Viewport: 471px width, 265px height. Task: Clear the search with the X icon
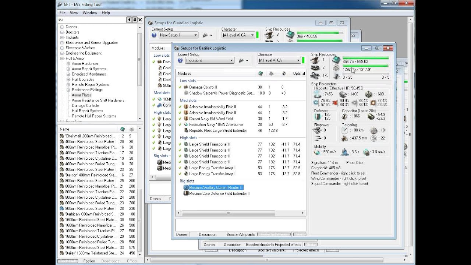pyautogui.click(x=140, y=20)
